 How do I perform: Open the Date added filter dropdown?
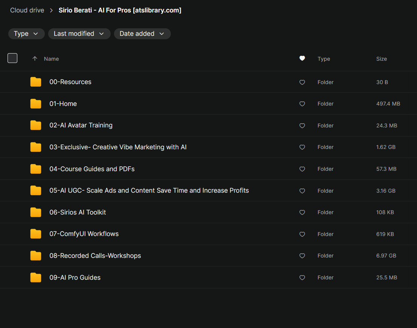pos(142,34)
